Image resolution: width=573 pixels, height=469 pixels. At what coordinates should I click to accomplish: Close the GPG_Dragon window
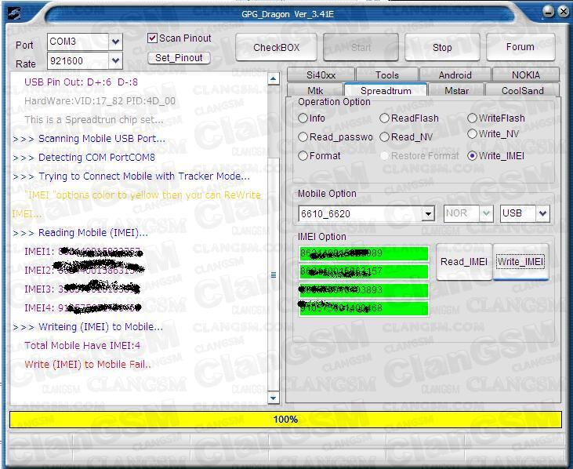point(564,11)
